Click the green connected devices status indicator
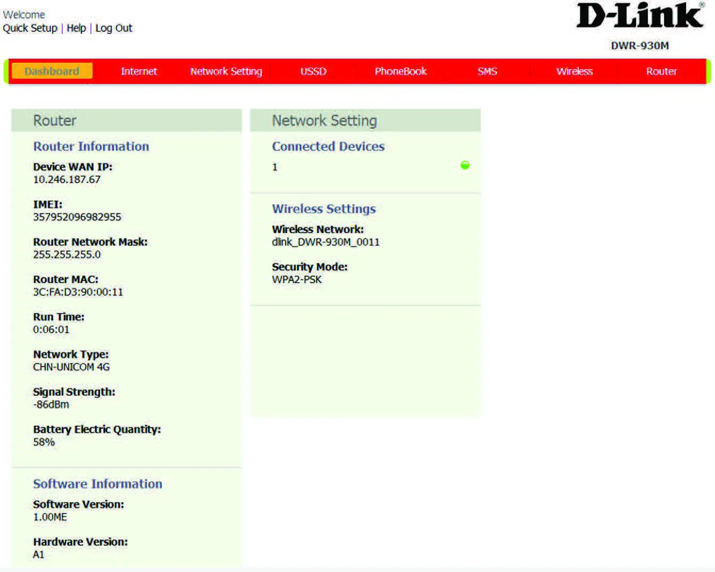This screenshot has height=572, width=715. [465, 165]
